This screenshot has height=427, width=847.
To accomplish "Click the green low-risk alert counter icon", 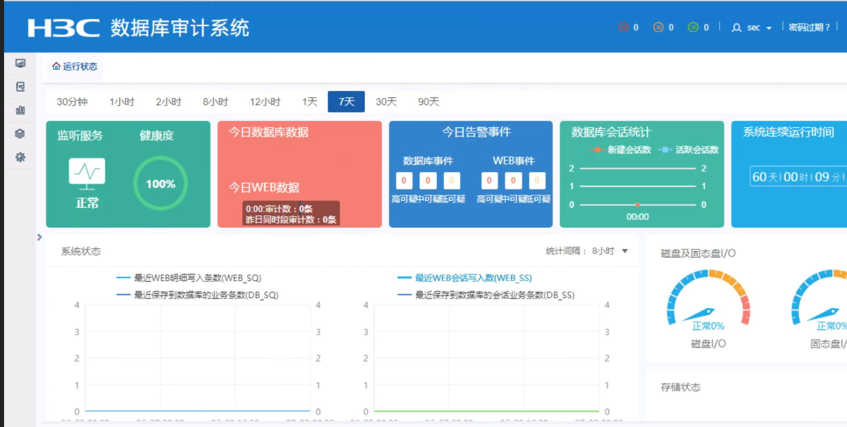I will point(693,27).
